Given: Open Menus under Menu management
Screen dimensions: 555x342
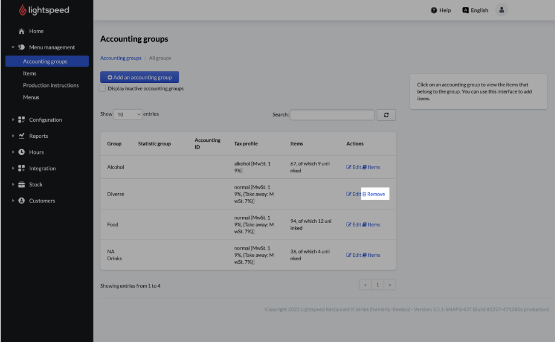Looking at the screenshot, I should [x=31, y=97].
